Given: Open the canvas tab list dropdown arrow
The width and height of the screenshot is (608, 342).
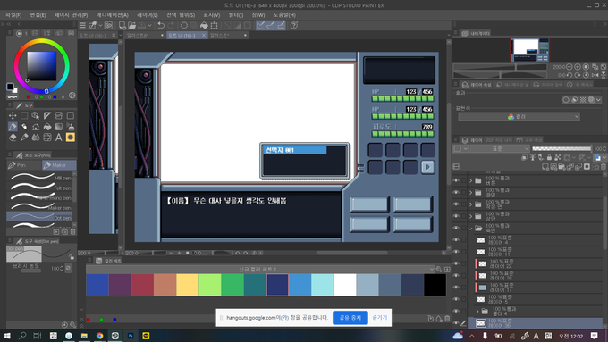Looking at the screenshot, I should point(449,35).
